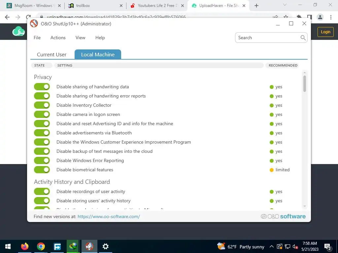Toggle Disable camera in logon screen
Viewport: 338px width, 253px height.
[42, 114]
